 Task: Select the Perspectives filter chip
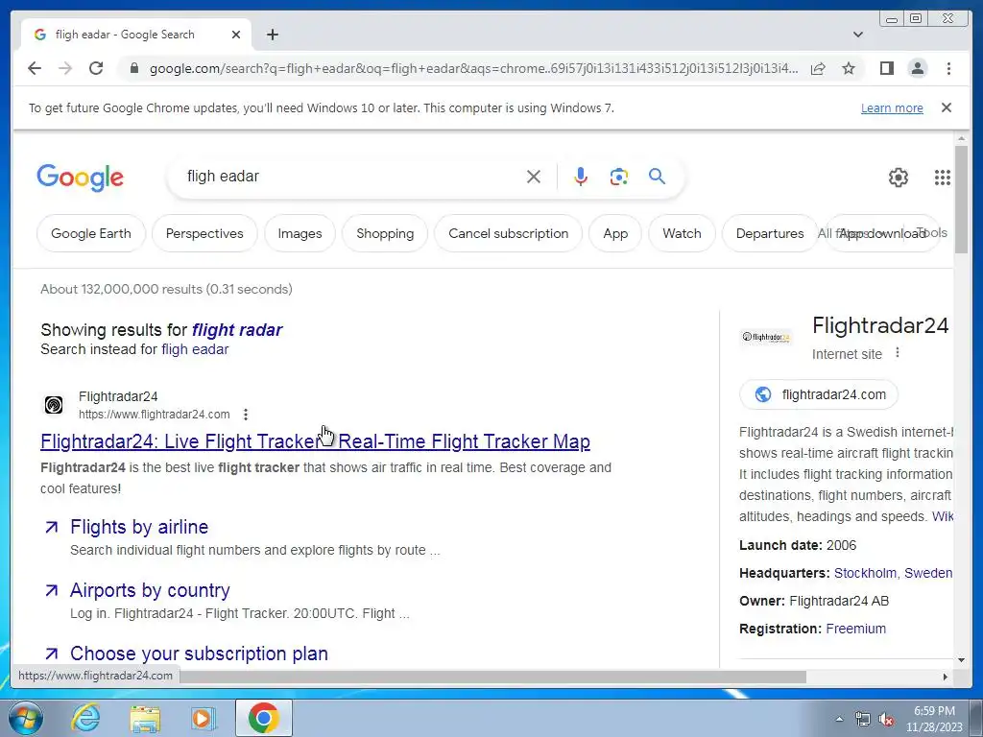204,233
